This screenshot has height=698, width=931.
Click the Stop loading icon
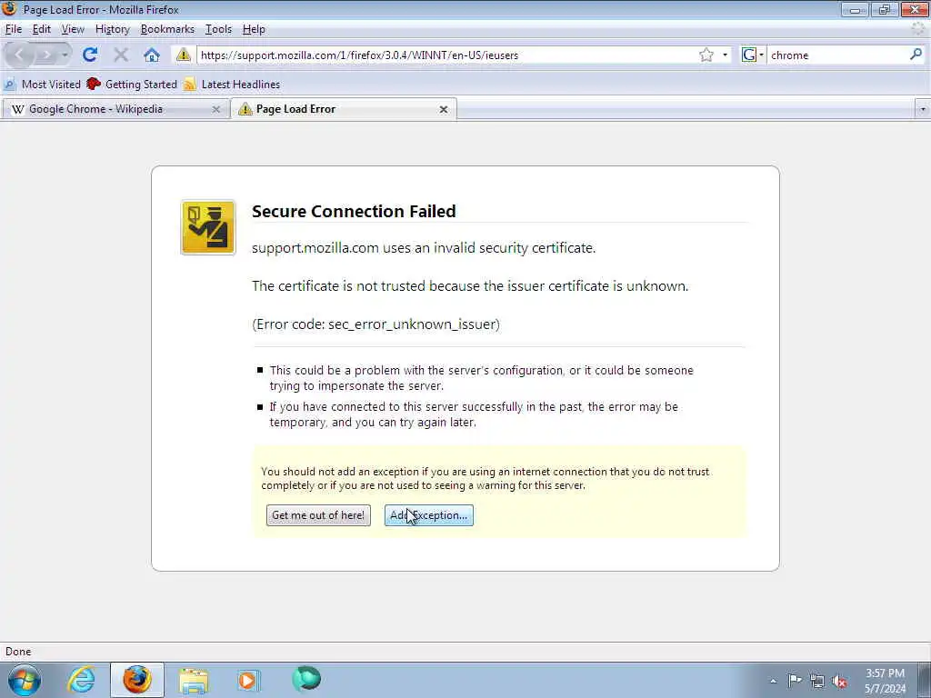coord(121,55)
